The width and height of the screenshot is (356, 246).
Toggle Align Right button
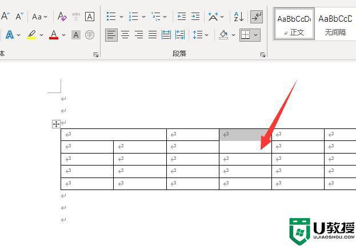click(139, 35)
